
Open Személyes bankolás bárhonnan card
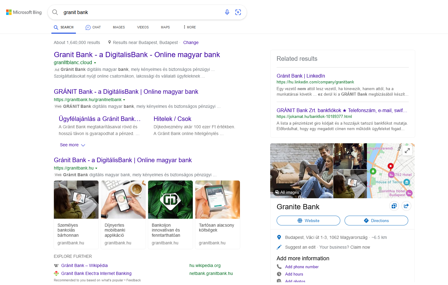pos(76,215)
